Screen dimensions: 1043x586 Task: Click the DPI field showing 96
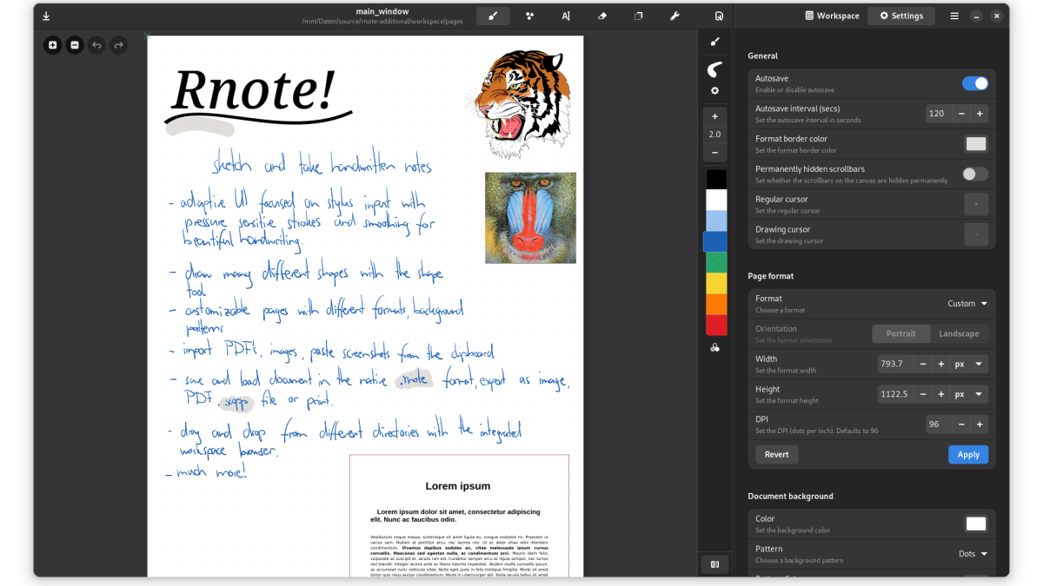click(x=939, y=425)
